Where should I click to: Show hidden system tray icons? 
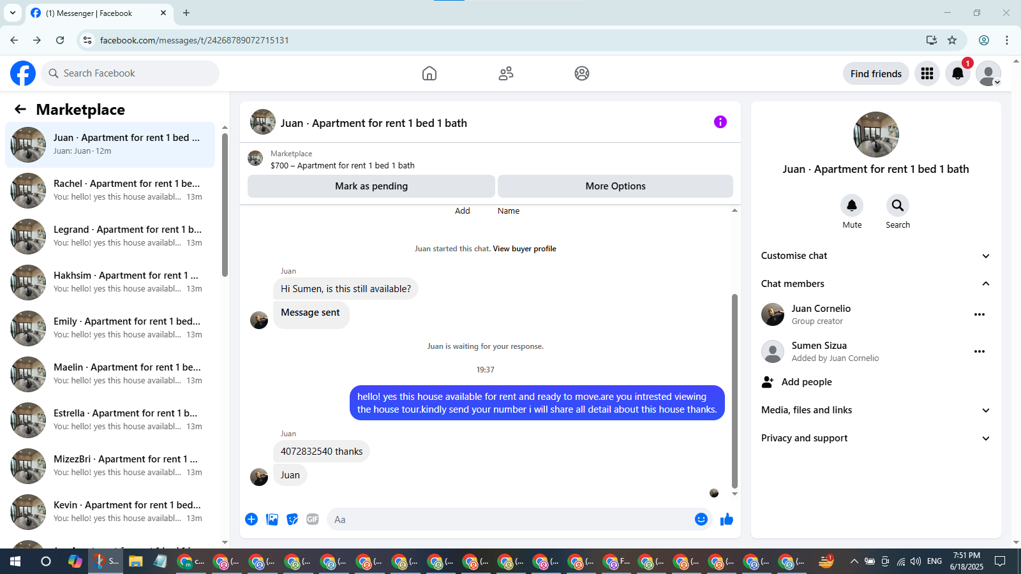pos(854,561)
